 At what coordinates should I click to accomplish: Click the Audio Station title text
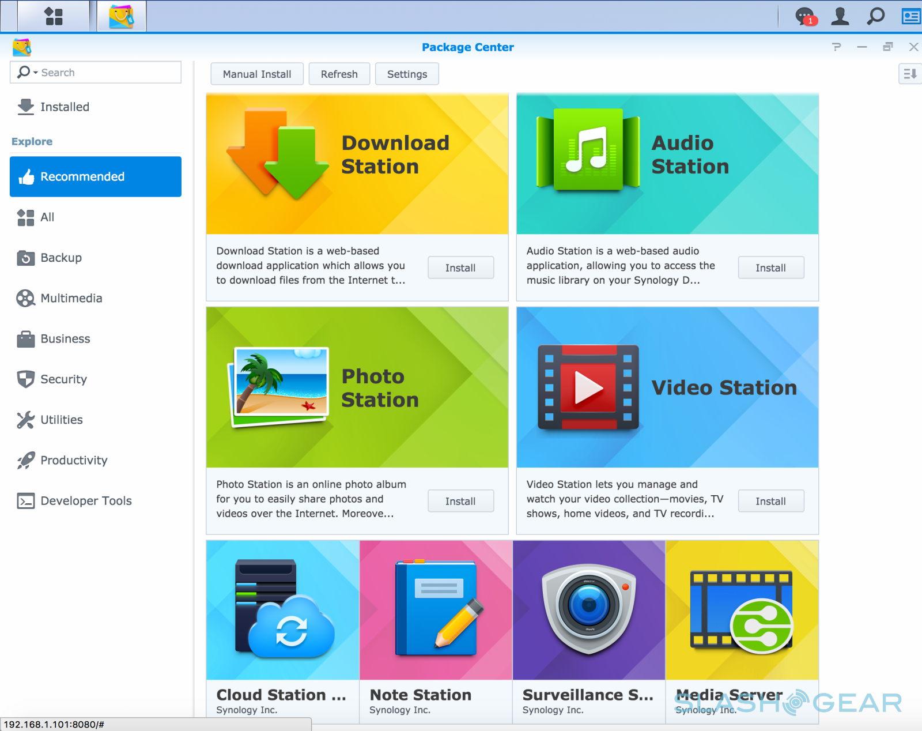(x=690, y=155)
